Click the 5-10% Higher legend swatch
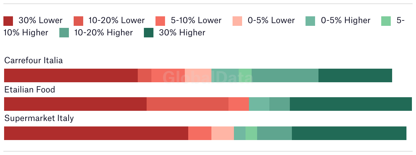The image size is (416, 155). [x=386, y=21]
